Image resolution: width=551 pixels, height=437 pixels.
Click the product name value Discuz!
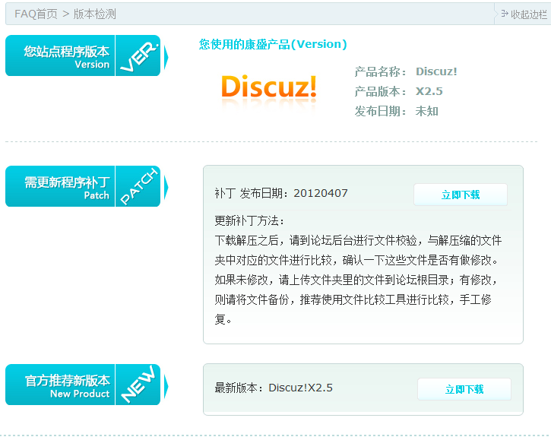coord(436,71)
